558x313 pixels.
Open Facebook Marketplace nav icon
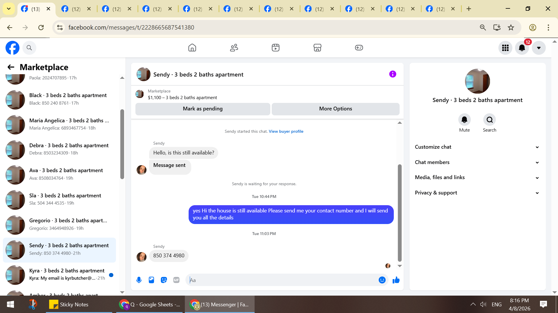click(317, 48)
